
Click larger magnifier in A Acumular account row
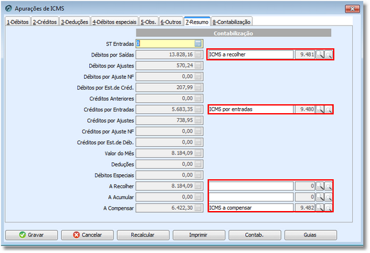(320, 196)
